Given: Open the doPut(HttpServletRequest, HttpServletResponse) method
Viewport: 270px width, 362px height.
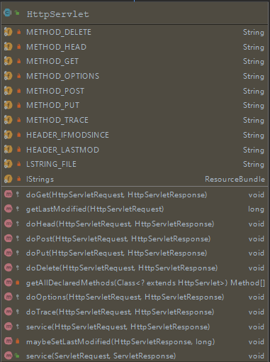Looking at the screenshot, I should coord(135,253).
